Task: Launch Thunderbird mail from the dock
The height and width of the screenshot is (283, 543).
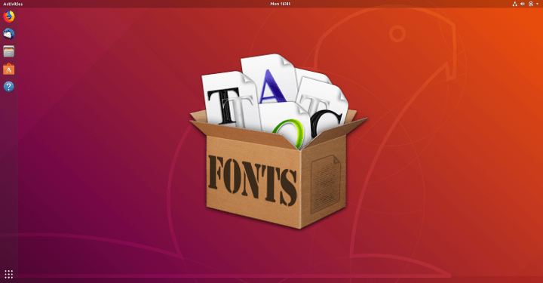Action: (8, 34)
